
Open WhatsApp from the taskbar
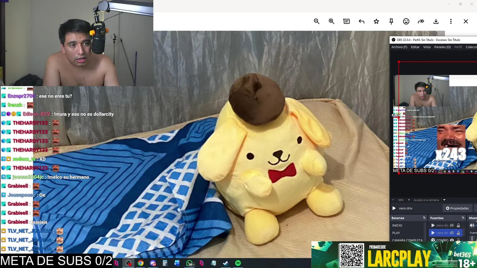click(190, 263)
